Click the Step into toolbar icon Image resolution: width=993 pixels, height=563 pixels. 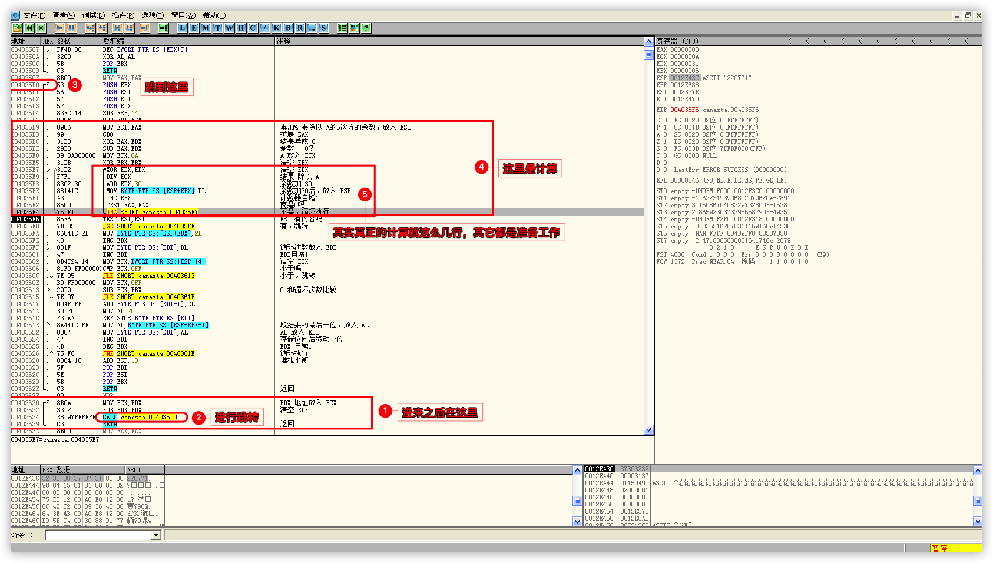(x=90, y=28)
